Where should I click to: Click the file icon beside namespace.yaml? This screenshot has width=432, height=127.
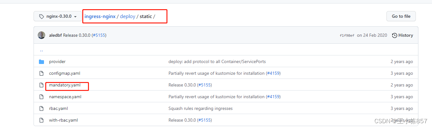41,97
